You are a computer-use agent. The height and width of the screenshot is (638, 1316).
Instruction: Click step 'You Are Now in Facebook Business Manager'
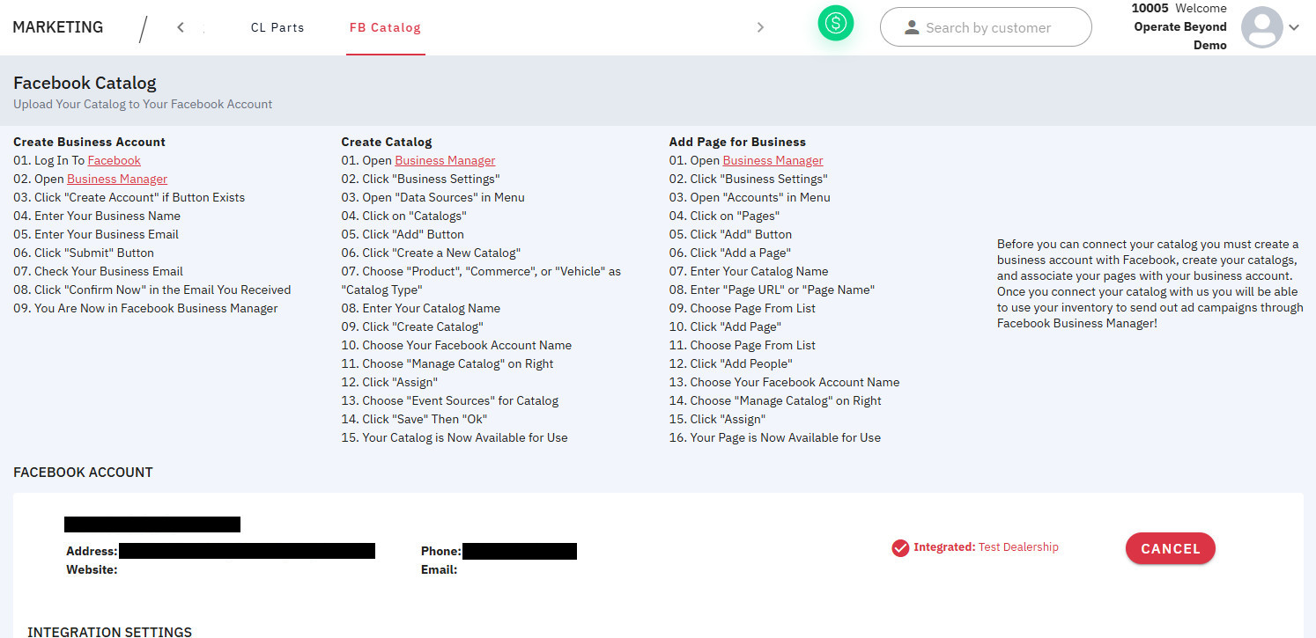145,308
